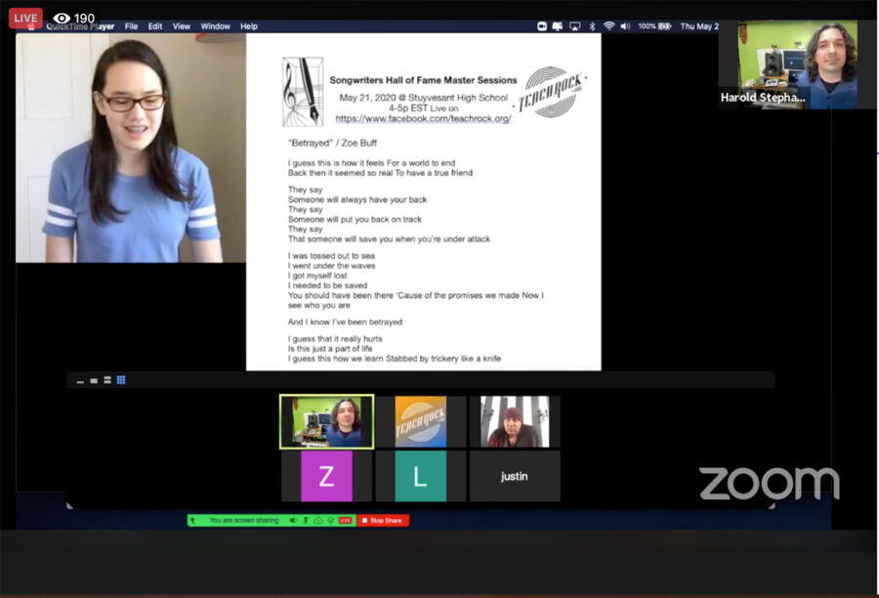Click the 'You are screen sharing' label
Screen dimensions: 879x598
[x=244, y=521]
